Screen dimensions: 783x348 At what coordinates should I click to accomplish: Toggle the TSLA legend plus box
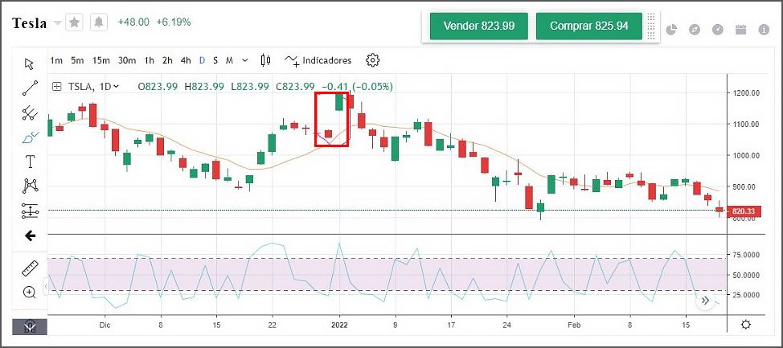pyautogui.click(x=56, y=86)
